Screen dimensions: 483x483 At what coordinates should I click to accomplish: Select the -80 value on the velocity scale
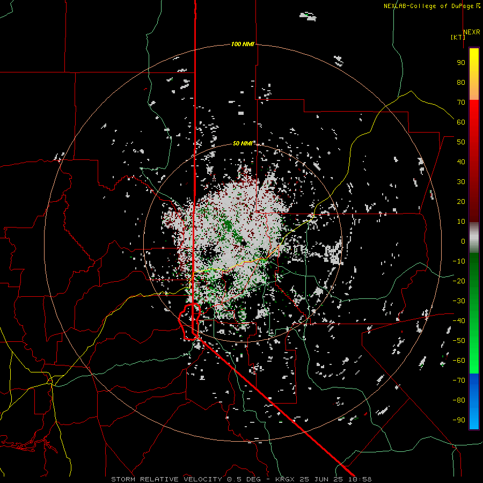pyautogui.click(x=459, y=400)
